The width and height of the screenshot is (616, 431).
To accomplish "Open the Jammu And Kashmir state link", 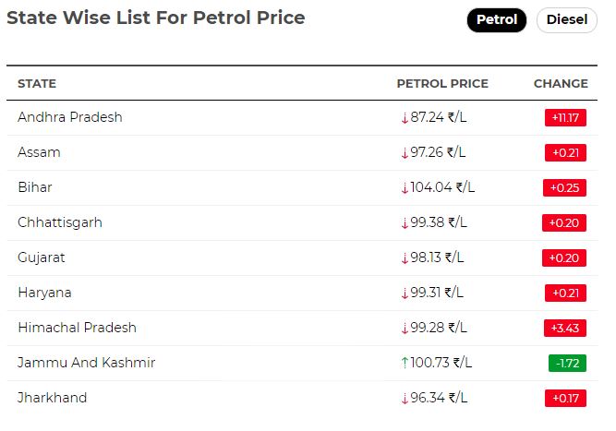I will (87, 363).
